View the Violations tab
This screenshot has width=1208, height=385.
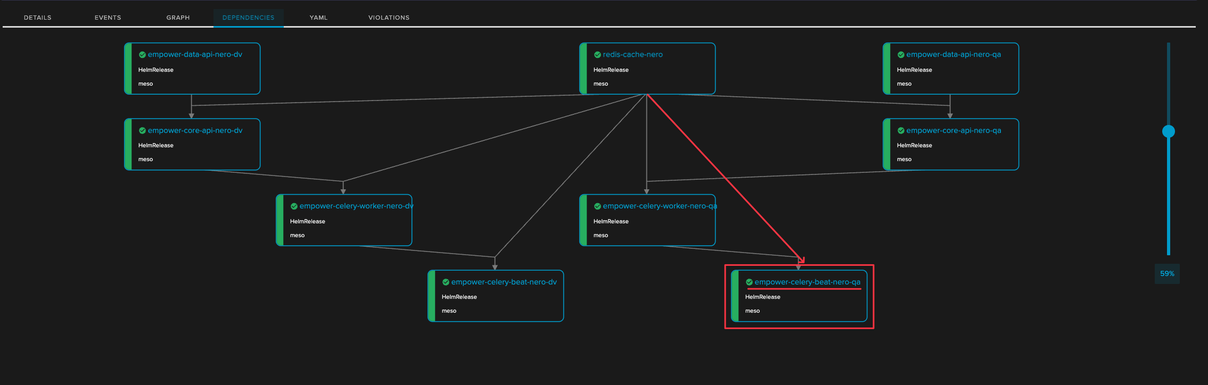coord(389,18)
